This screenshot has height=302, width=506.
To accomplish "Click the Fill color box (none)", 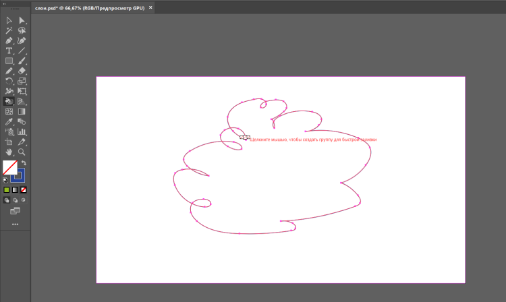I will click(9, 168).
